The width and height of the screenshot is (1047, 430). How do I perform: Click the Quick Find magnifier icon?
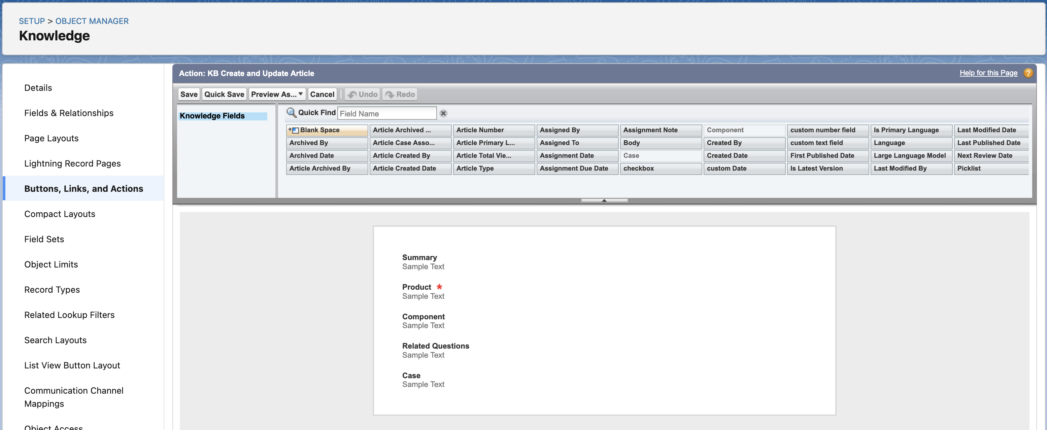click(291, 112)
